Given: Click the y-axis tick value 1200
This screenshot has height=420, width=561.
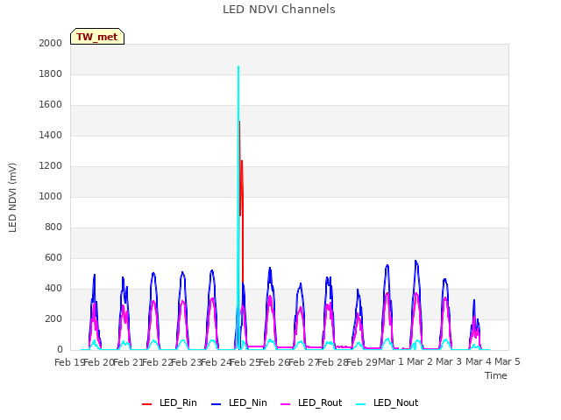Looking at the screenshot, I should pyautogui.click(x=51, y=166).
